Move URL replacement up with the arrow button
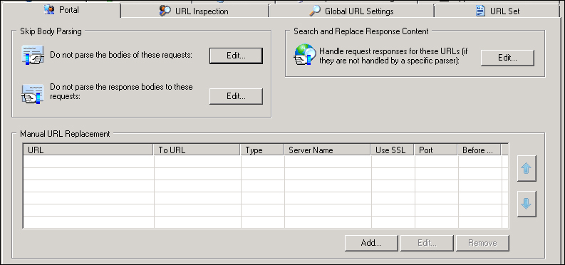 [527, 169]
